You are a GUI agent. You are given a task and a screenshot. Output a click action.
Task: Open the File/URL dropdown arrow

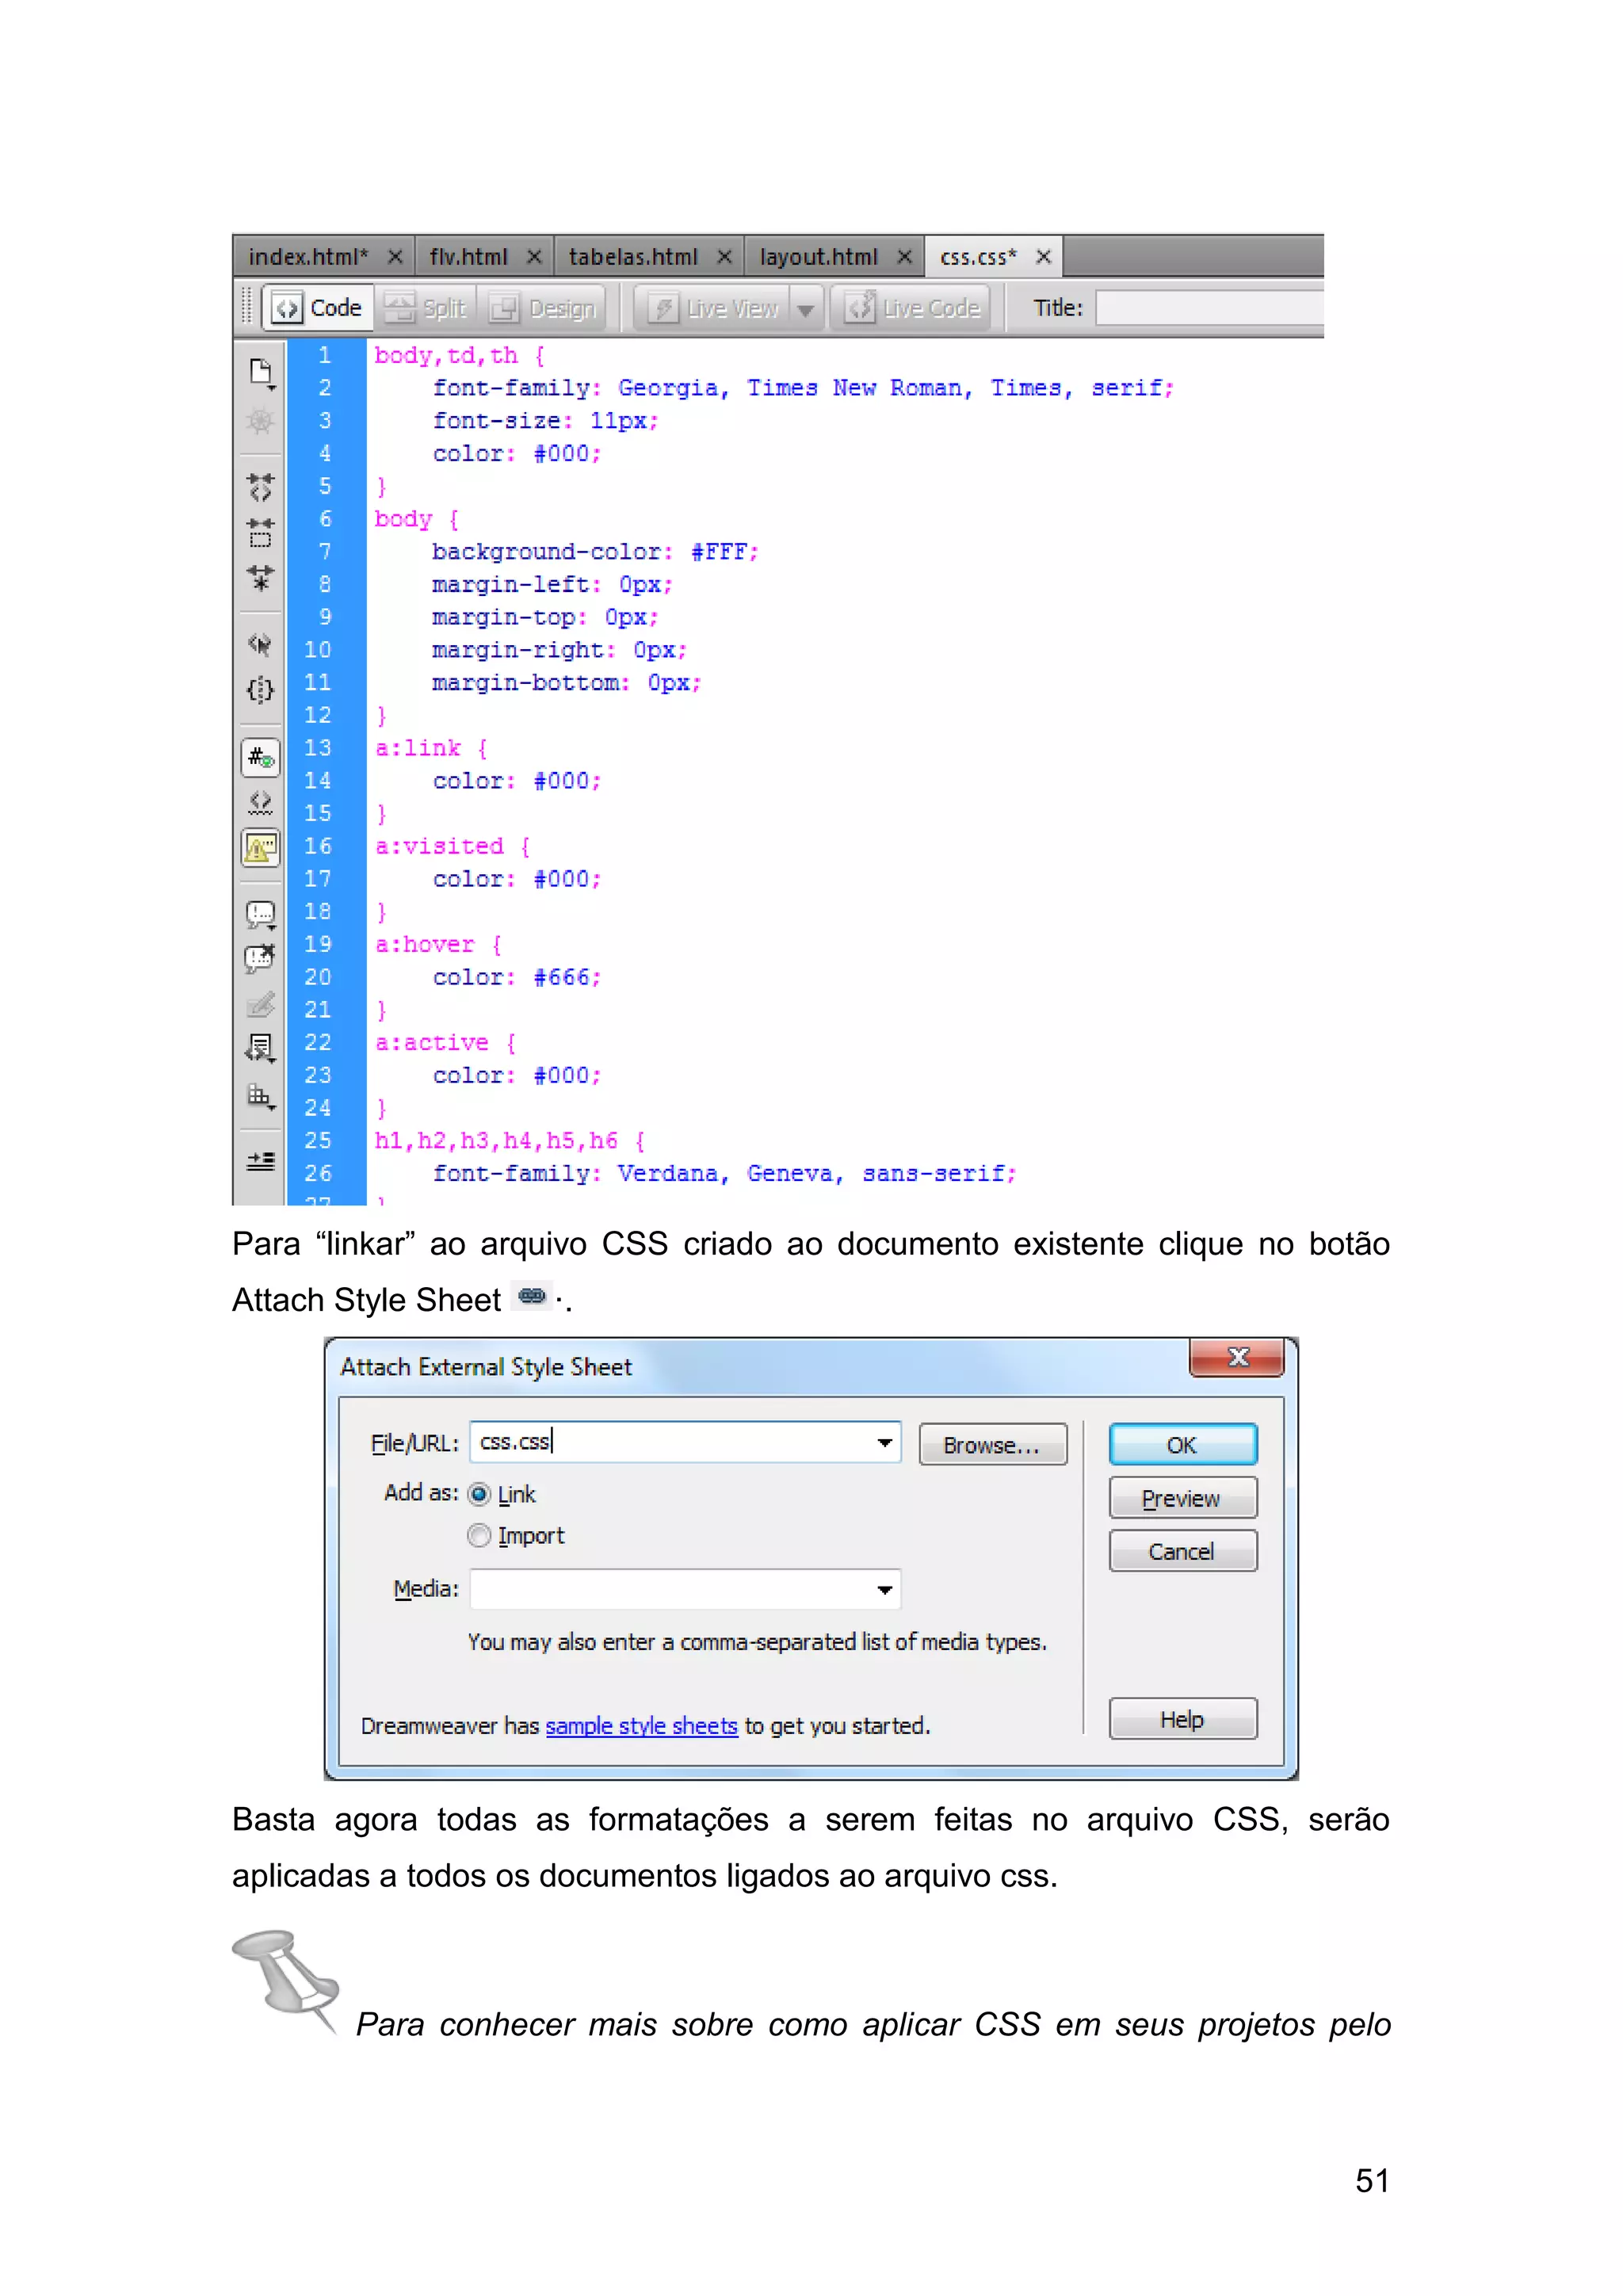[x=885, y=1443]
